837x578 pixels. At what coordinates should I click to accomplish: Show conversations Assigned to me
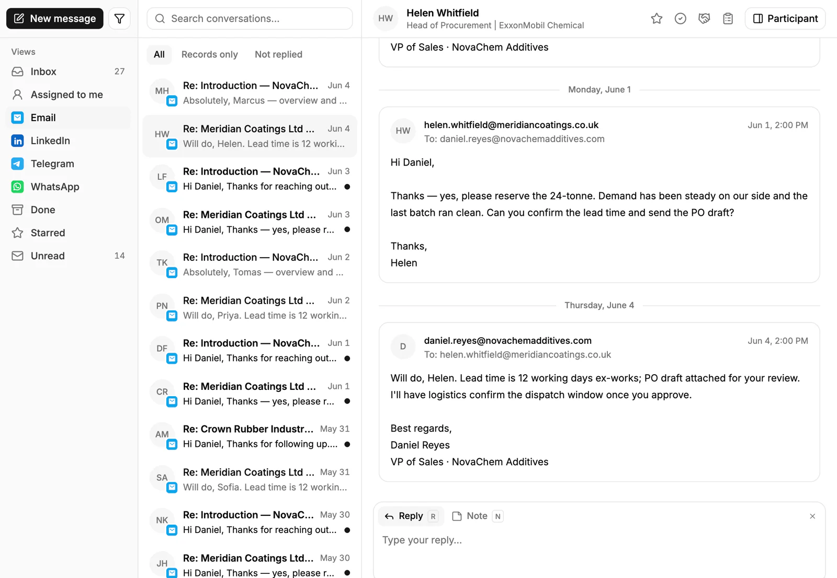point(69,95)
